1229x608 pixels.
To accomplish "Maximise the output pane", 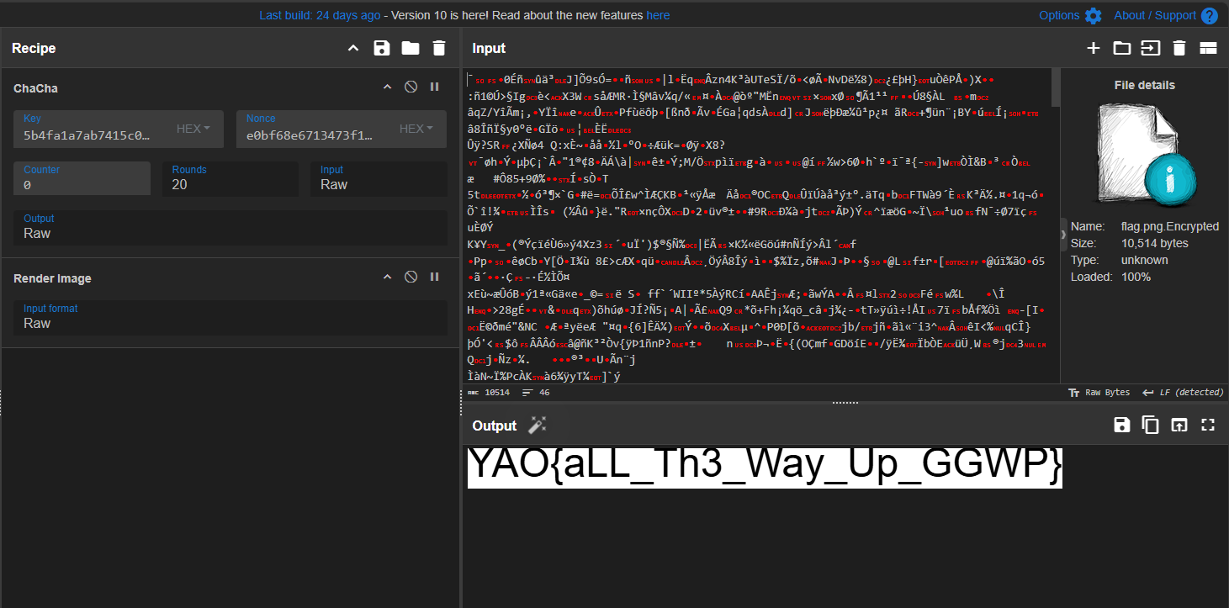I will coord(1208,426).
